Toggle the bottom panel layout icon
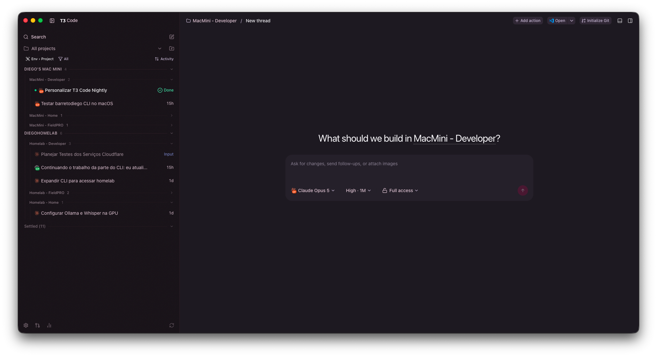This screenshot has width=657, height=357. (620, 21)
